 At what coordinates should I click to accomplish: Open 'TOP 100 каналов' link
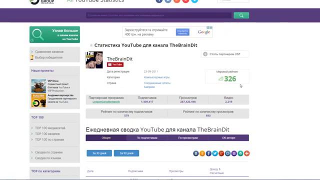[x=47, y=133]
